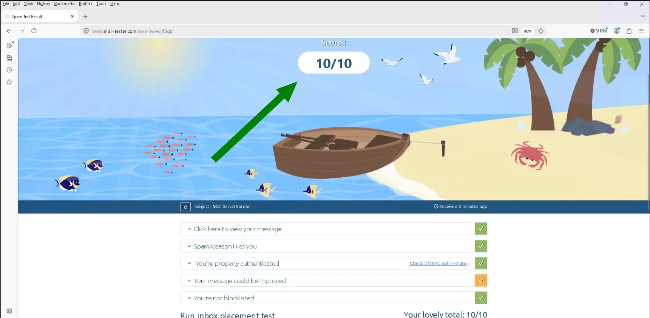The height and width of the screenshot is (318, 650).
Task: Open the account profile icon in toolbar
Action: tap(617, 31)
